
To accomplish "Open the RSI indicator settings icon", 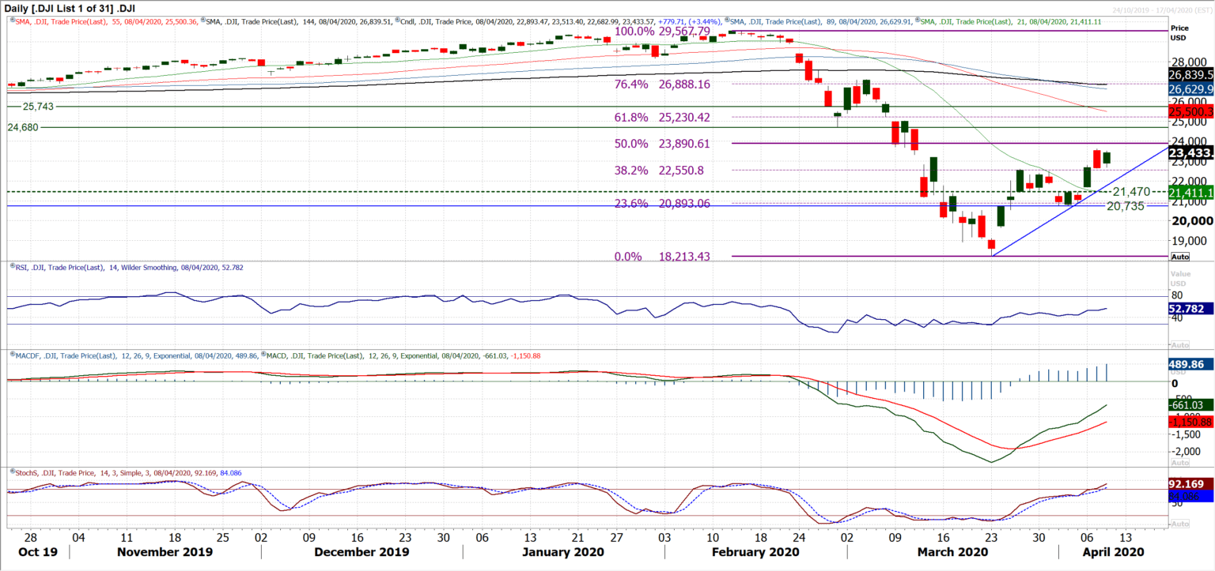I will (x=12, y=268).
